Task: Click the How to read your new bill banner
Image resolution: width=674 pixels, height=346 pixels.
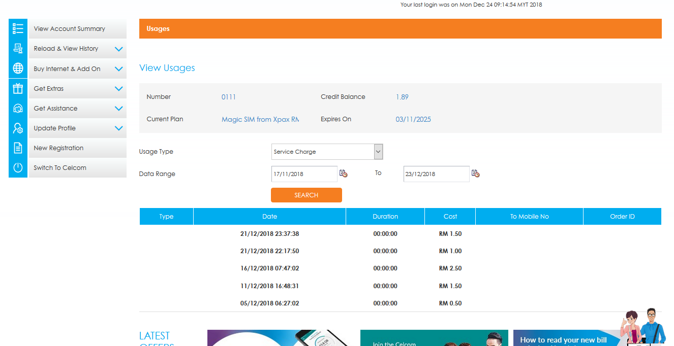Action: click(563, 339)
